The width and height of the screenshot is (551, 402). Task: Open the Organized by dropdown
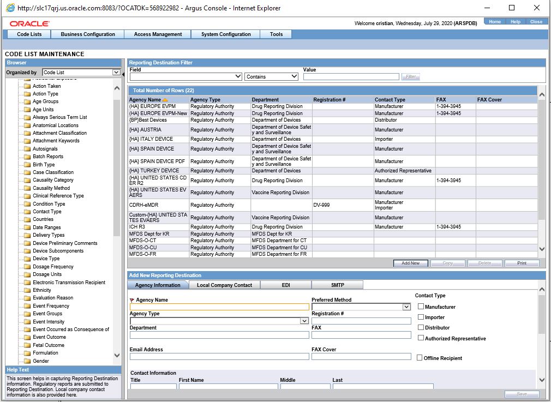tap(116, 73)
